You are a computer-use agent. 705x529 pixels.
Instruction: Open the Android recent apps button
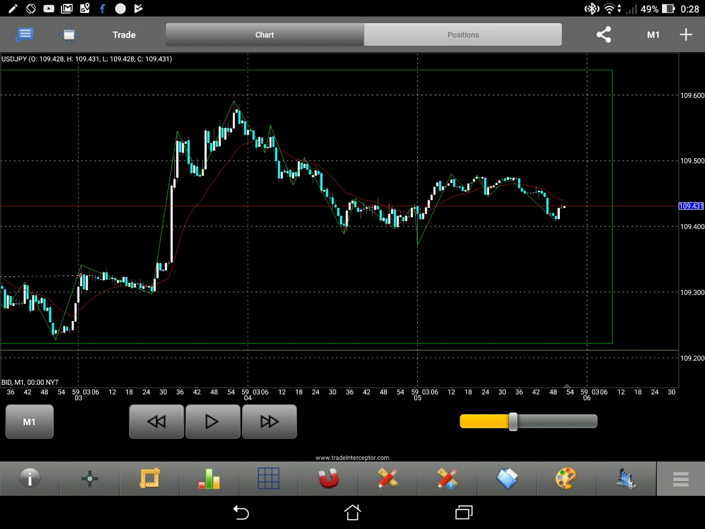pyautogui.click(x=464, y=512)
